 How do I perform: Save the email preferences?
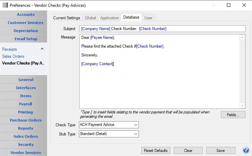[x=220, y=151]
